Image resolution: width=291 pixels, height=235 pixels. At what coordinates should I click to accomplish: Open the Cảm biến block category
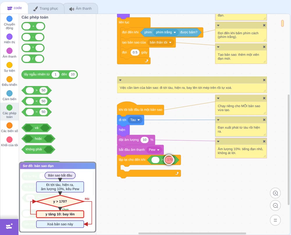(x=10, y=95)
